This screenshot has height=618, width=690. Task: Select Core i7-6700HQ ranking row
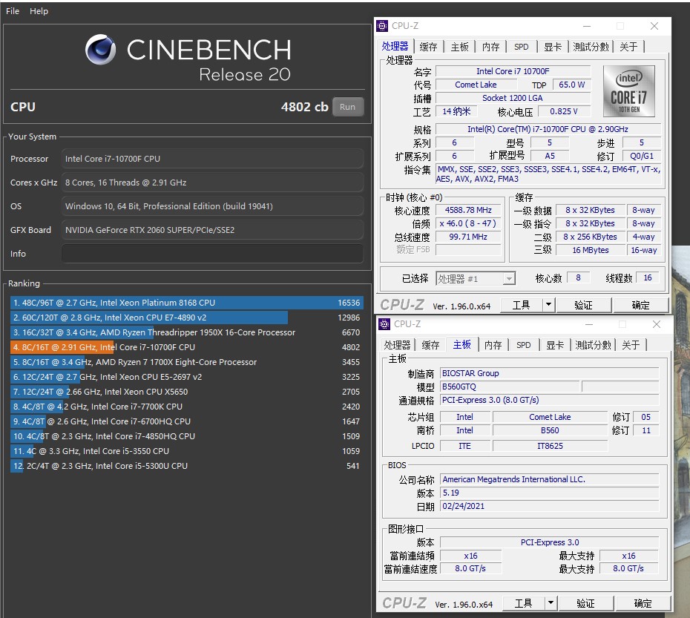tap(186, 421)
